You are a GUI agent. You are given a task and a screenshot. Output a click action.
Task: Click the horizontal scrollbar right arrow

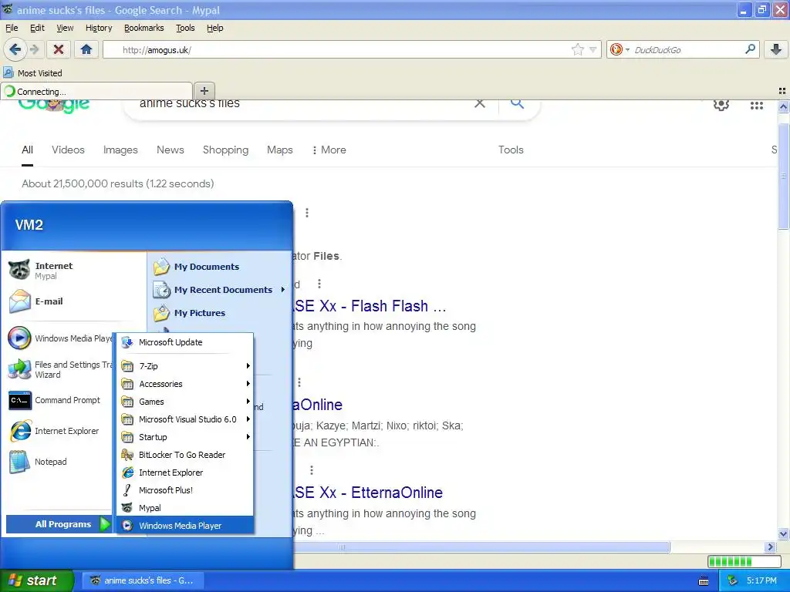(x=769, y=547)
